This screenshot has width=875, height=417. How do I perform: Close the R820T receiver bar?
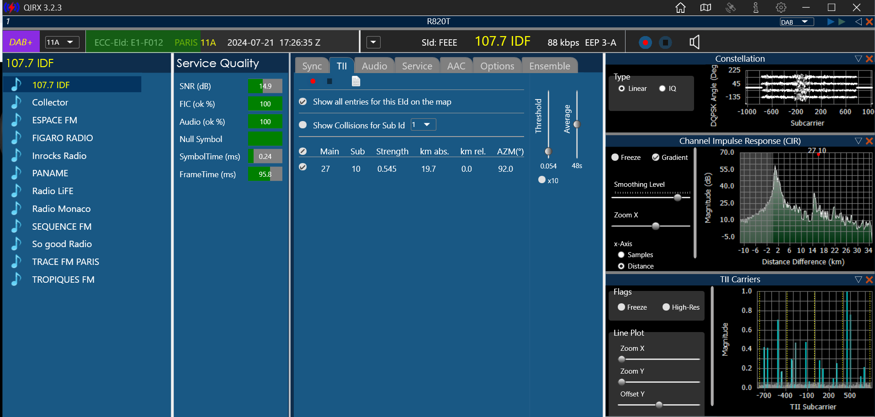pos(870,22)
